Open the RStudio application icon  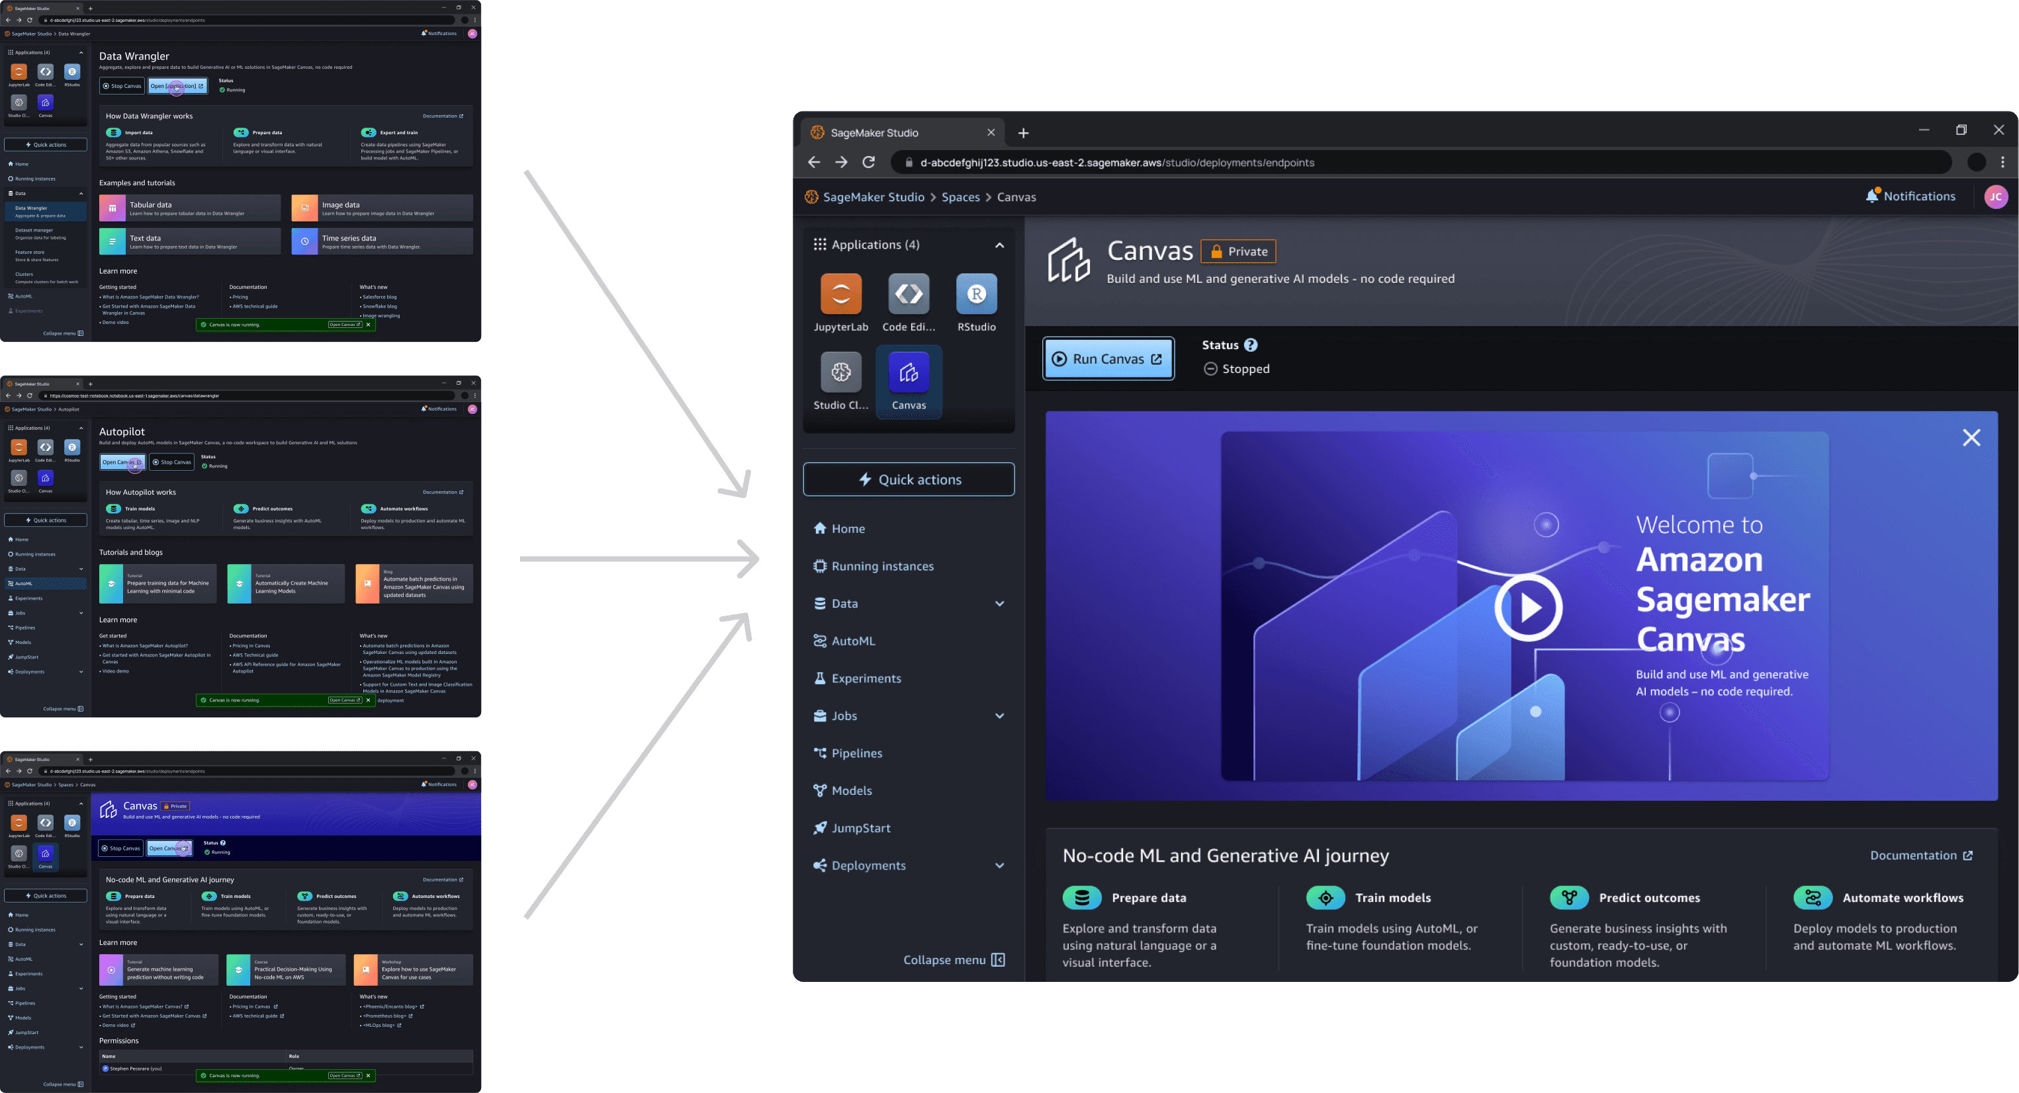tap(976, 294)
